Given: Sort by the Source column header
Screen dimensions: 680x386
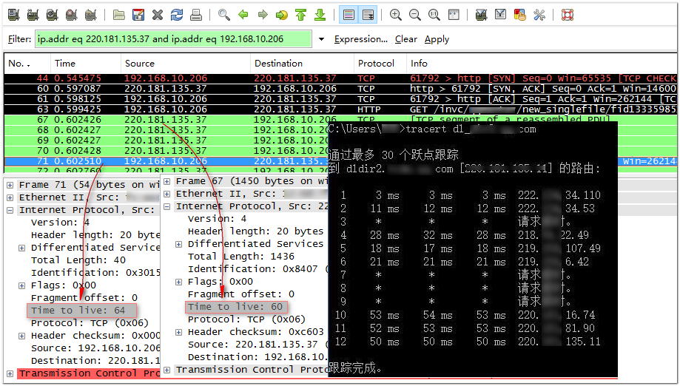Looking at the screenshot, I should [x=185, y=64].
